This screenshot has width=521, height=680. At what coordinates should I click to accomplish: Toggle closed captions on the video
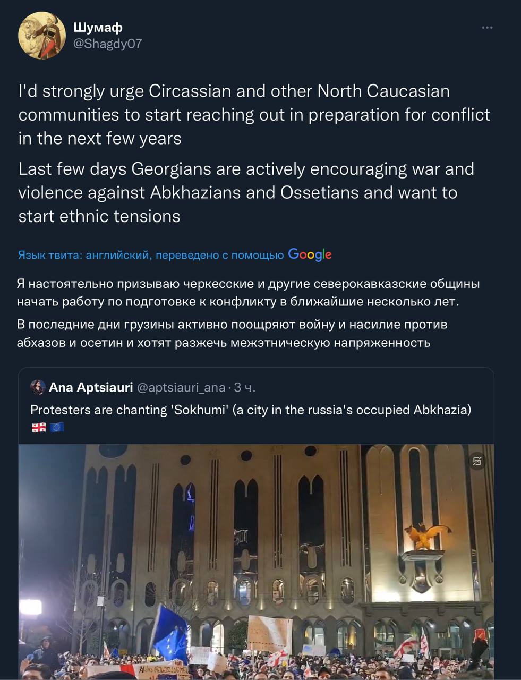477,461
